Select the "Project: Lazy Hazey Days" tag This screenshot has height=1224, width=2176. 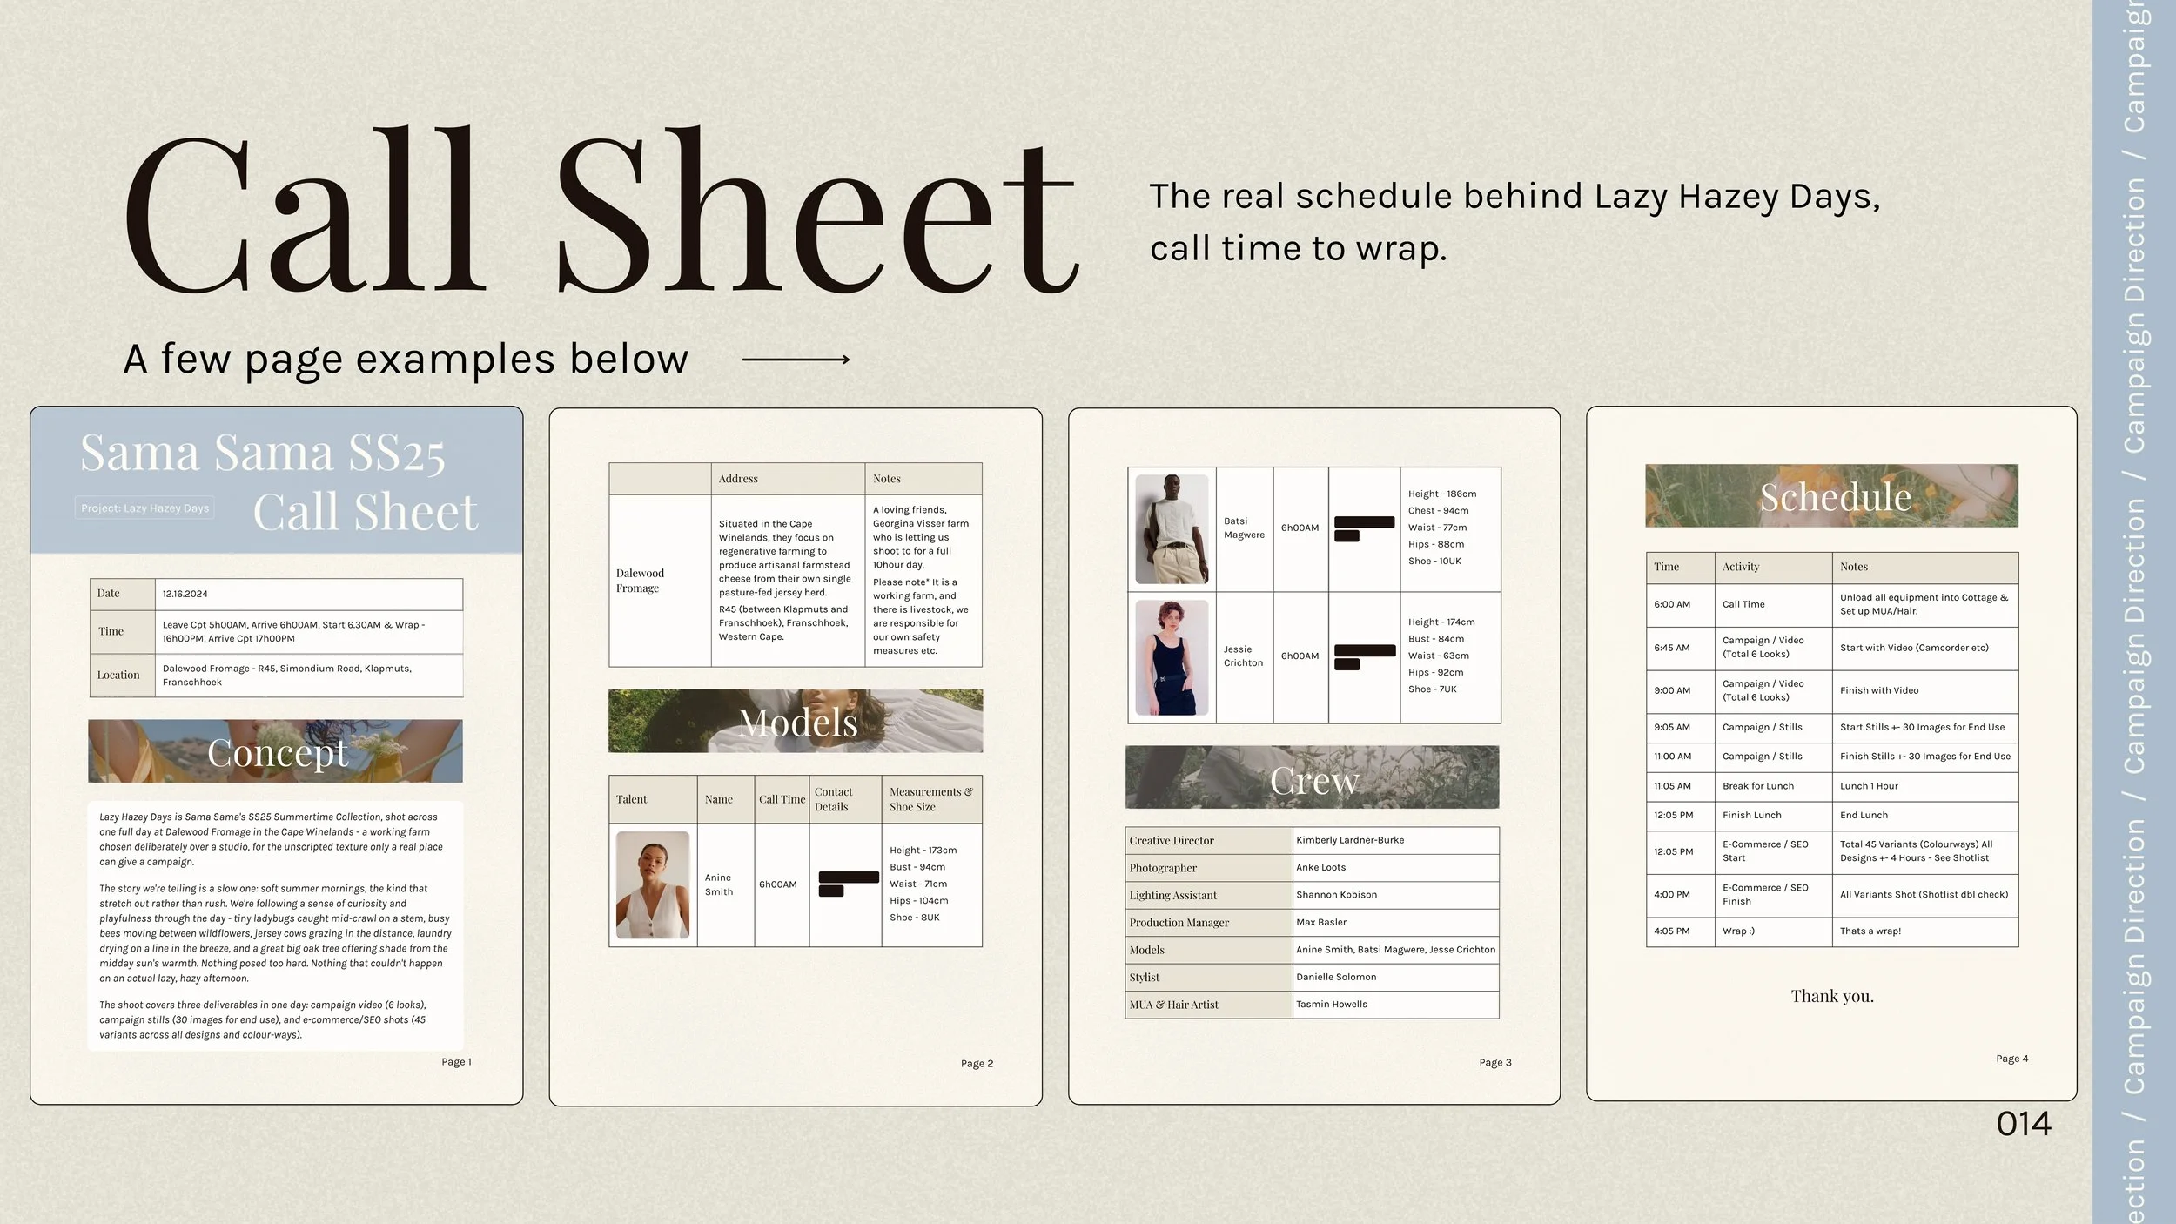pos(144,508)
